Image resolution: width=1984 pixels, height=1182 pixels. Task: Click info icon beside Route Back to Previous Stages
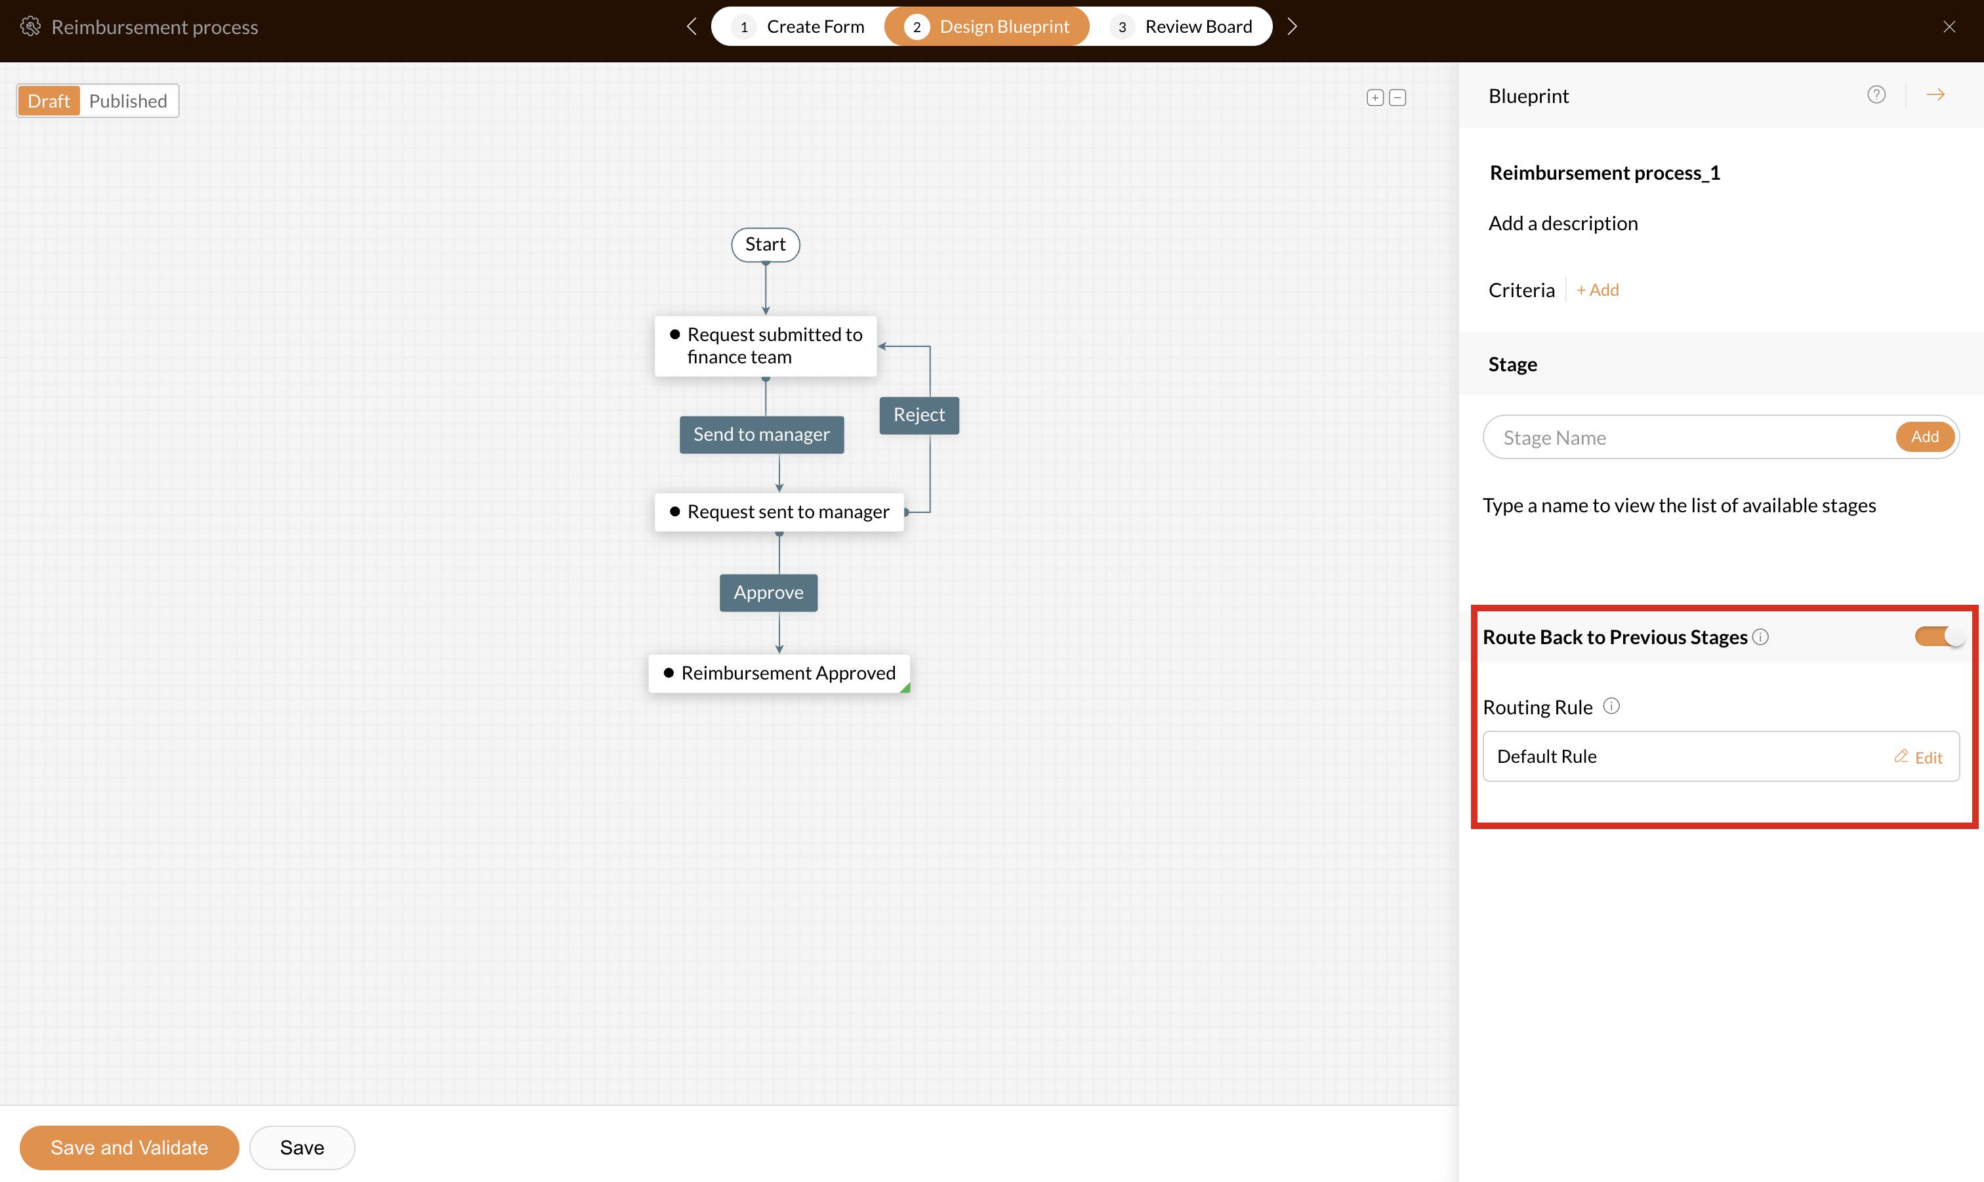[1761, 636]
